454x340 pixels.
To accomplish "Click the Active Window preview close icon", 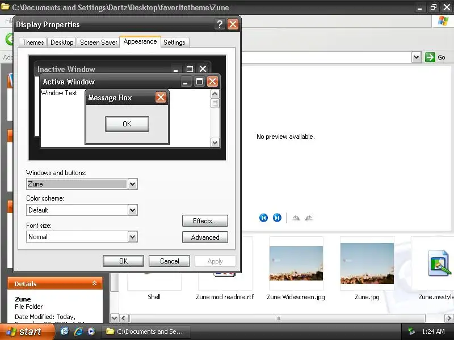I will [212, 82].
